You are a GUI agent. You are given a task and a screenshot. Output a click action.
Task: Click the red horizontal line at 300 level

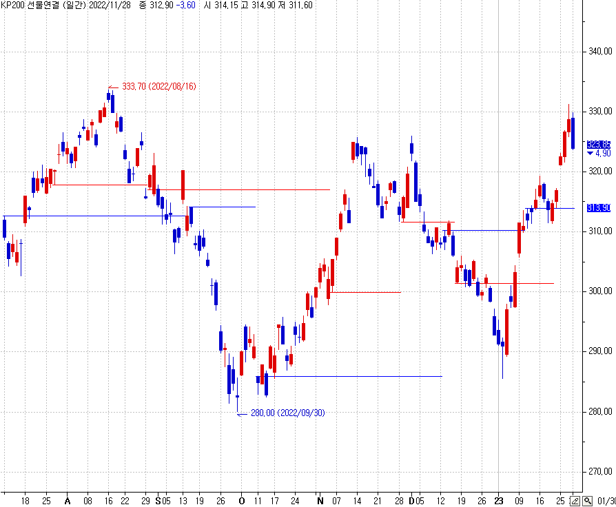[x=365, y=292]
